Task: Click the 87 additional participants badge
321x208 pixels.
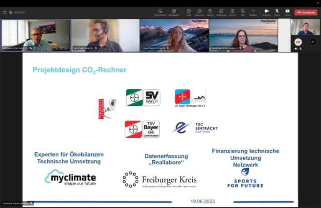Action: coord(313,42)
